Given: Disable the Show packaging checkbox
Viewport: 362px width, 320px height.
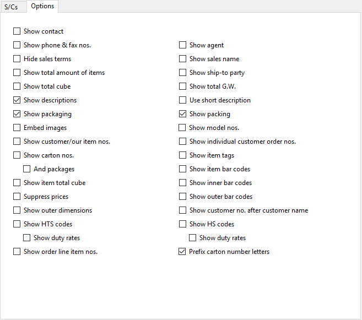Looking at the screenshot, I should coord(17,114).
